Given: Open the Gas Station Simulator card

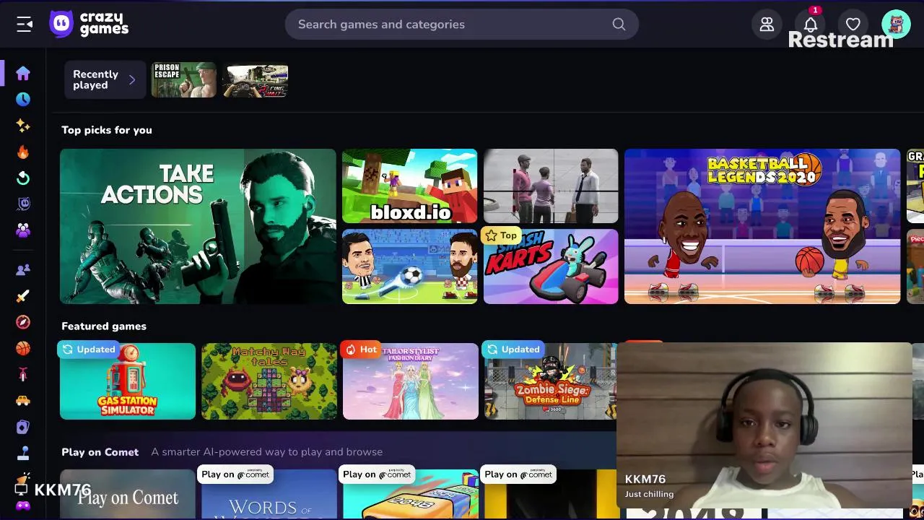Looking at the screenshot, I should point(128,381).
